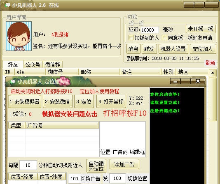Click the 签名 signature text

coord(77,46)
